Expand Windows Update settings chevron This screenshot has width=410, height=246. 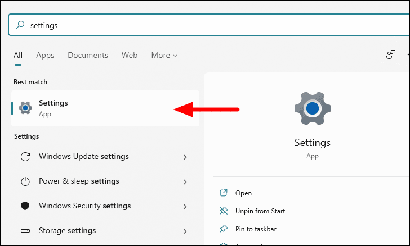click(185, 157)
